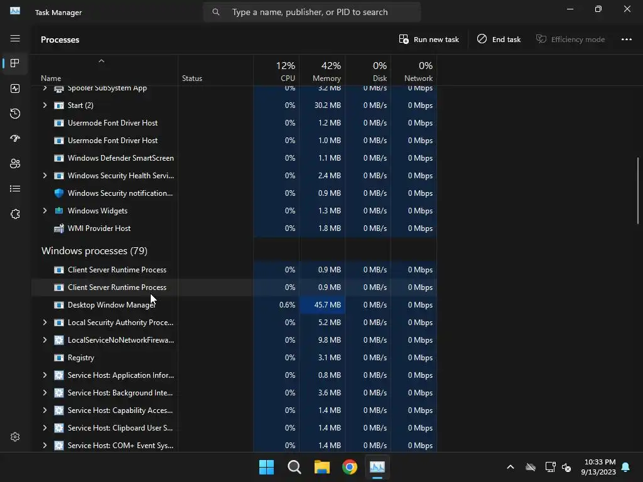The height and width of the screenshot is (482, 643).
Task: Open the Startup apps sidebar icon
Action: pos(15,139)
